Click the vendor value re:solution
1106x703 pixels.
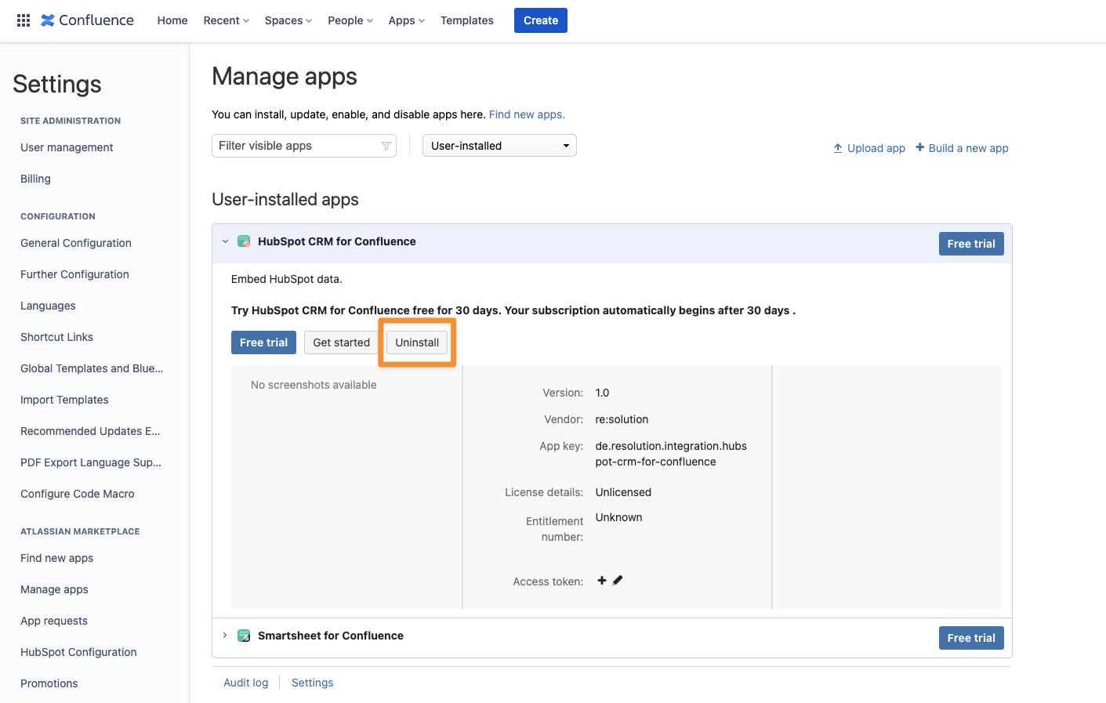[x=622, y=419]
